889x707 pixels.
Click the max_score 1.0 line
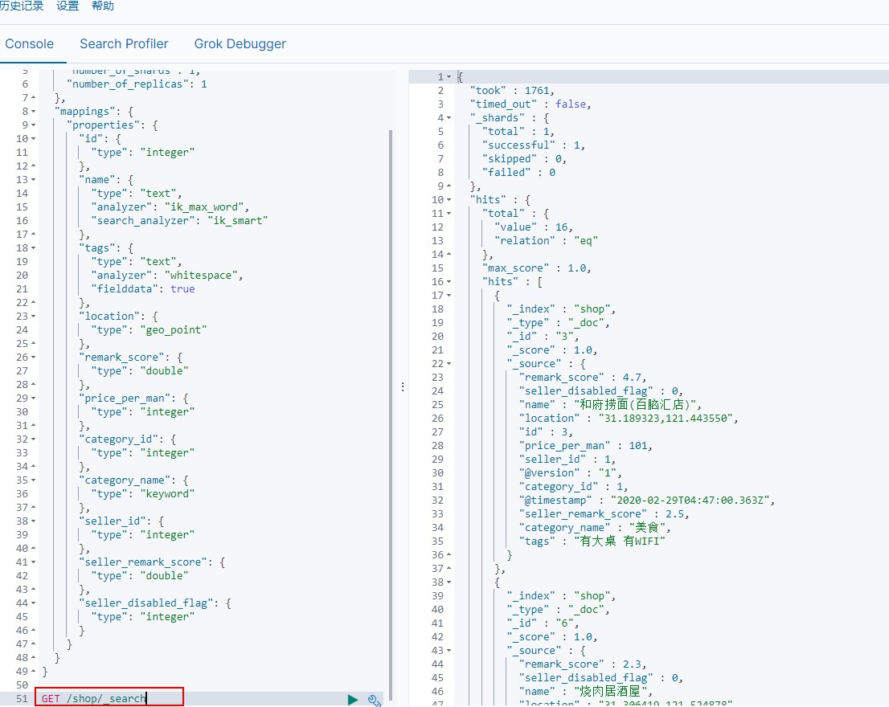[536, 268]
